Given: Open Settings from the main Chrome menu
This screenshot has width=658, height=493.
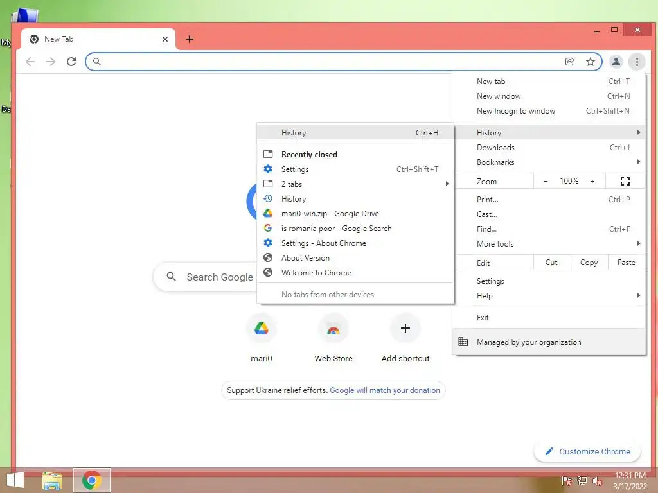Looking at the screenshot, I should (549, 281).
